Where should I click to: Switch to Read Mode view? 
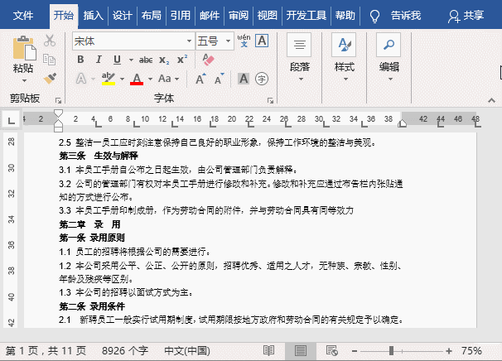pyautogui.click(x=268, y=351)
